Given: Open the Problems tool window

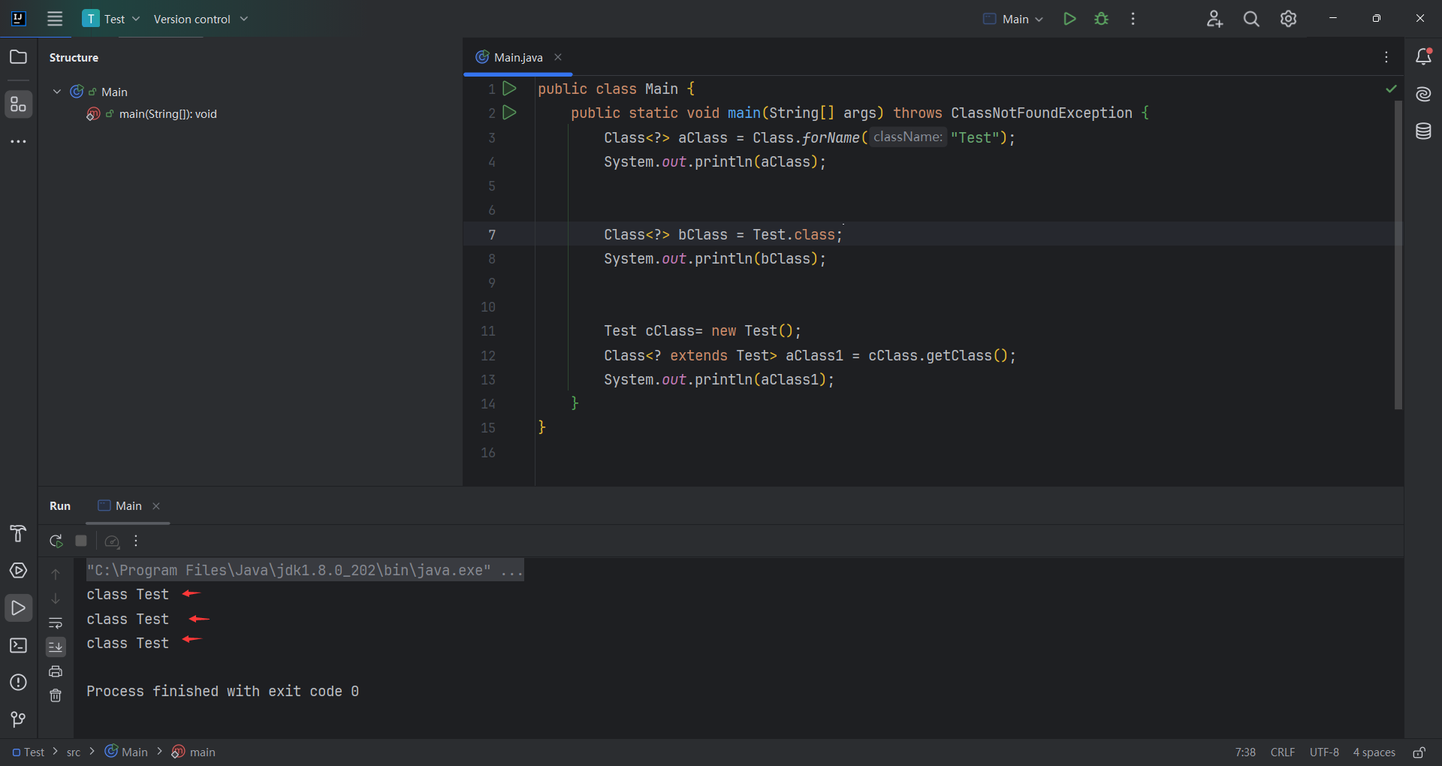Looking at the screenshot, I should pos(19,682).
